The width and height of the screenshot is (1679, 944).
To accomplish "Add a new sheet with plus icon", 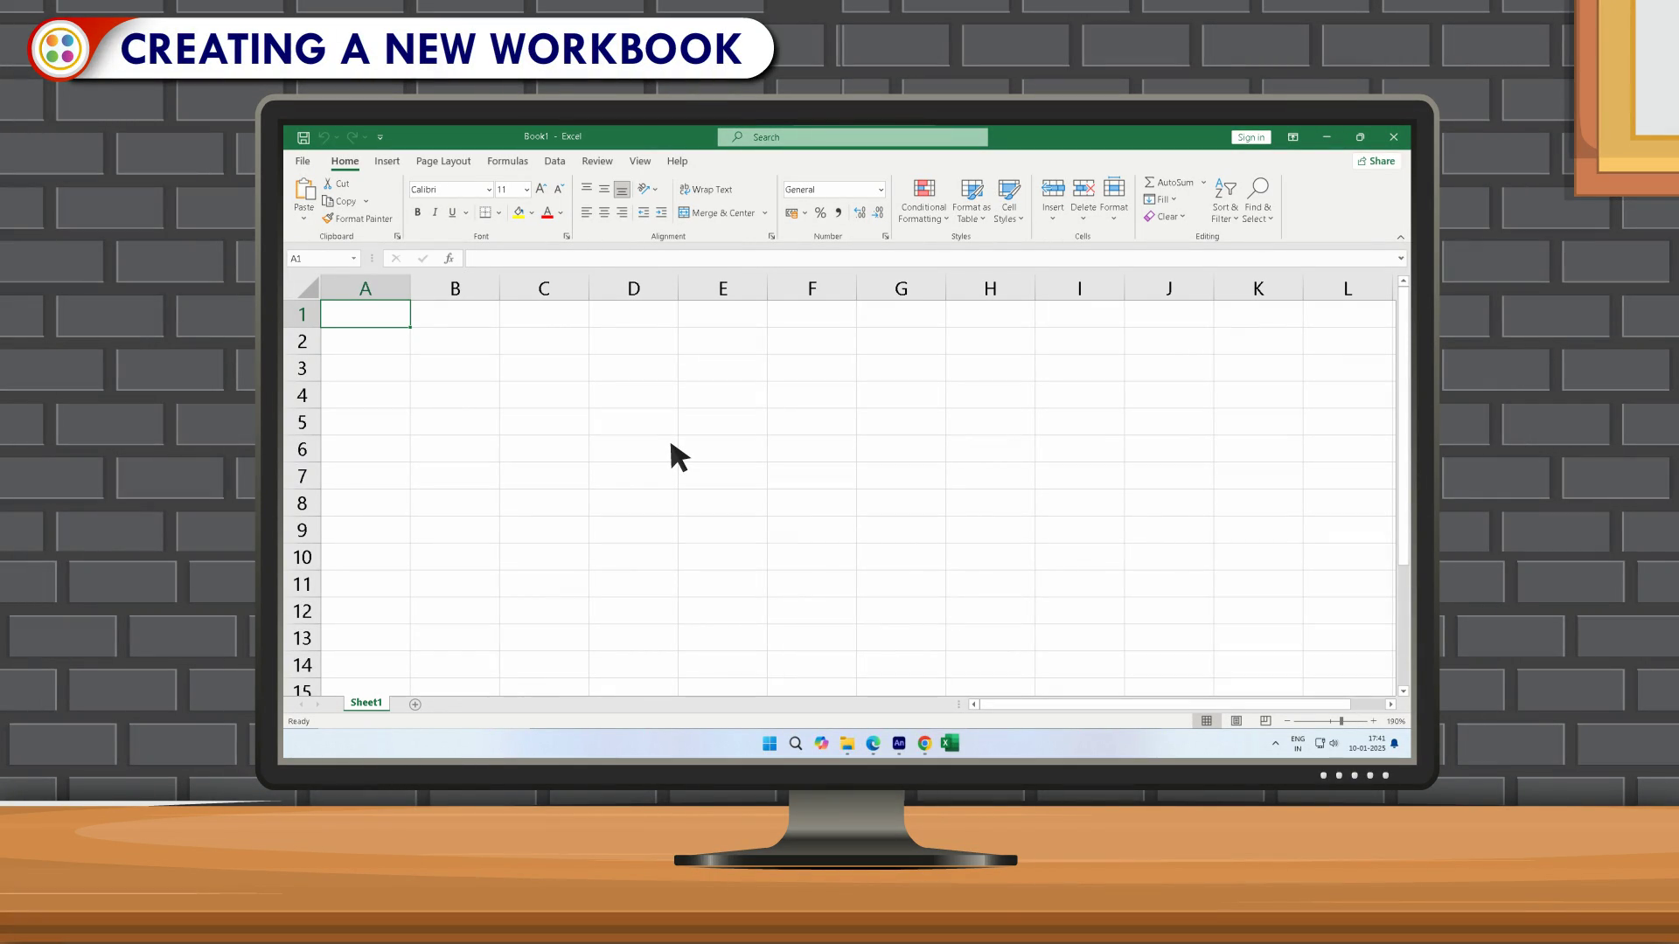I will pyautogui.click(x=415, y=705).
